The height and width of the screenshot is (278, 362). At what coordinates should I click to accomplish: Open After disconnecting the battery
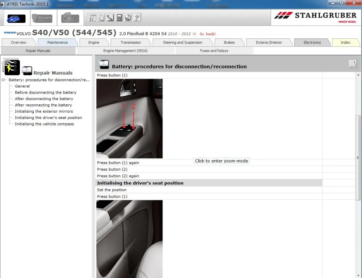pyautogui.click(x=44, y=99)
